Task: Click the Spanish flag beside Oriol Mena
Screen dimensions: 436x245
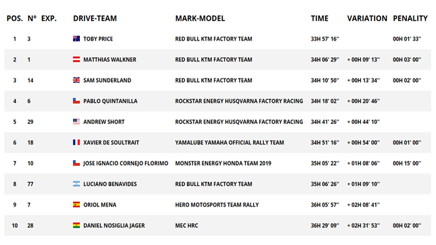Action: click(76, 205)
